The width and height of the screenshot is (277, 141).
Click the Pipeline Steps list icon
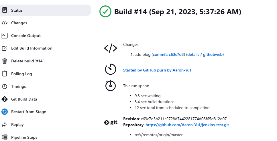click(5, 137)
